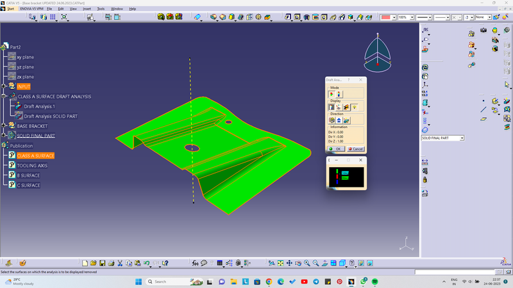Cancel the Draft Analysis dialog
Image resolution: width=513 pixels, height=288 pixels.
[355, 148]
